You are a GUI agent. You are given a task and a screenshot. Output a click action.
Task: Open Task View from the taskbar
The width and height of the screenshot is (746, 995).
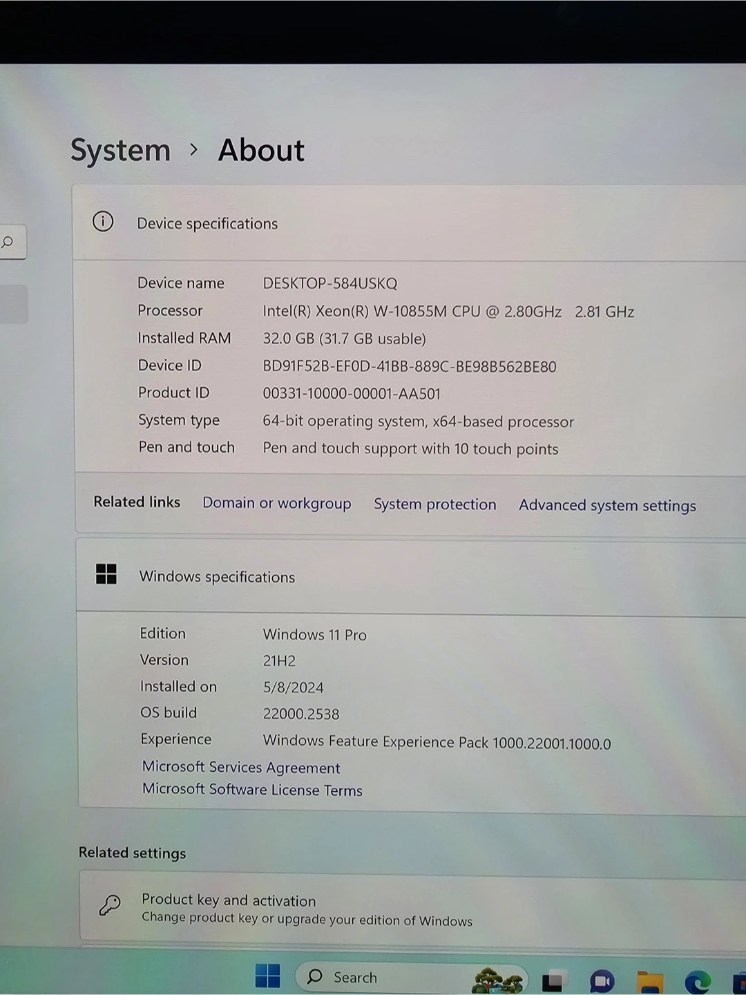click(x=553, y=980)
